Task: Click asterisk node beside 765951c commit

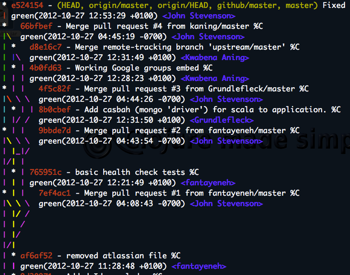Action: [x=13, y=172]
